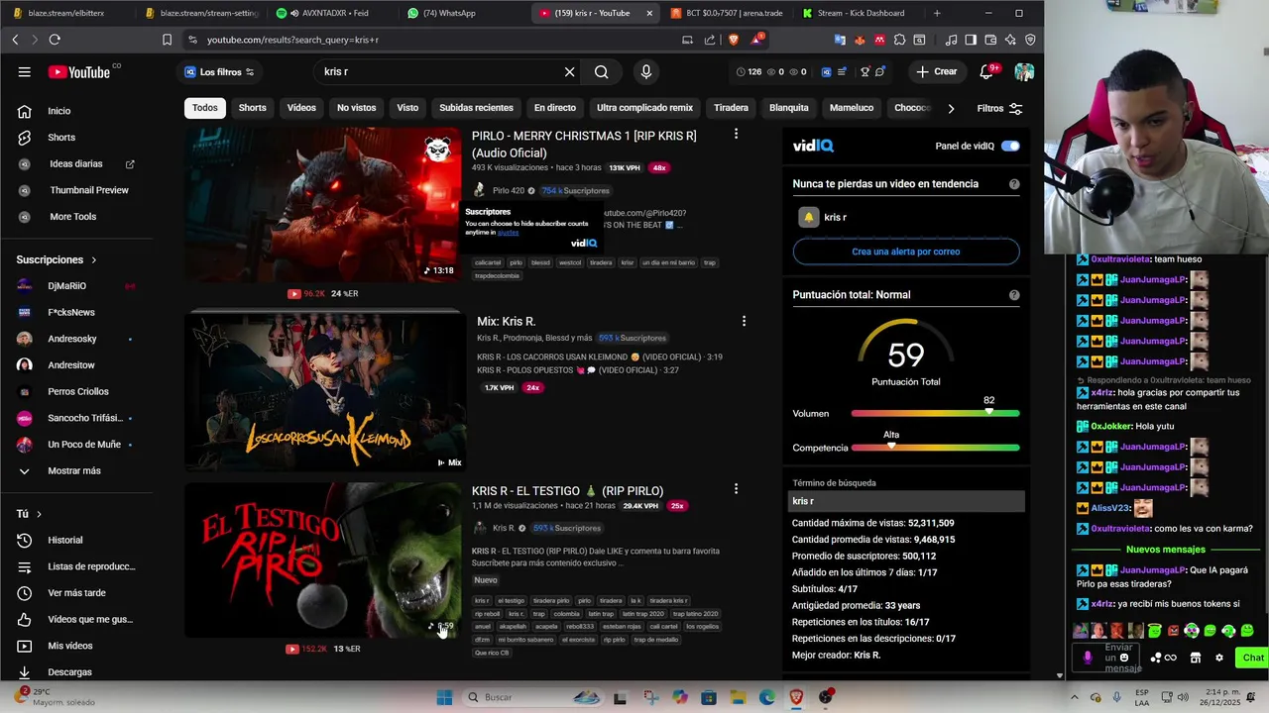Select the Tiradera chip
Screen dimensions: 1269x713
731,108
